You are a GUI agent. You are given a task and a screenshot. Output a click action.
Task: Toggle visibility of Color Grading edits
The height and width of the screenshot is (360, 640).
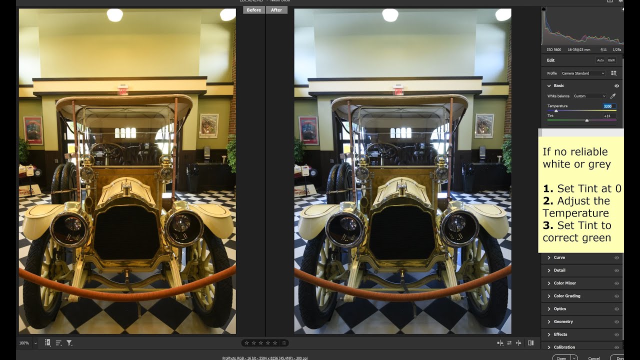pyautogui.click(x=616, y=296)
